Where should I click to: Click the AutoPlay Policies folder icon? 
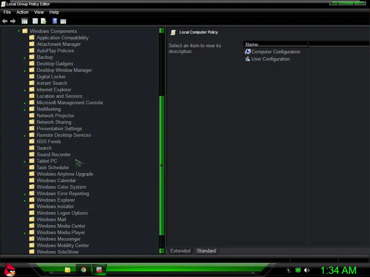32,50
